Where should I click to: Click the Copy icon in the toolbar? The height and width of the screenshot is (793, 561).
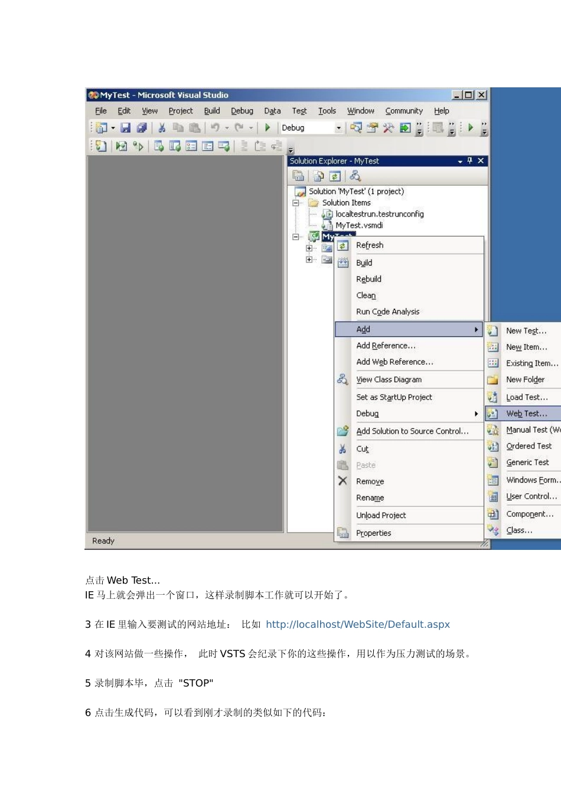coord(178,127)
